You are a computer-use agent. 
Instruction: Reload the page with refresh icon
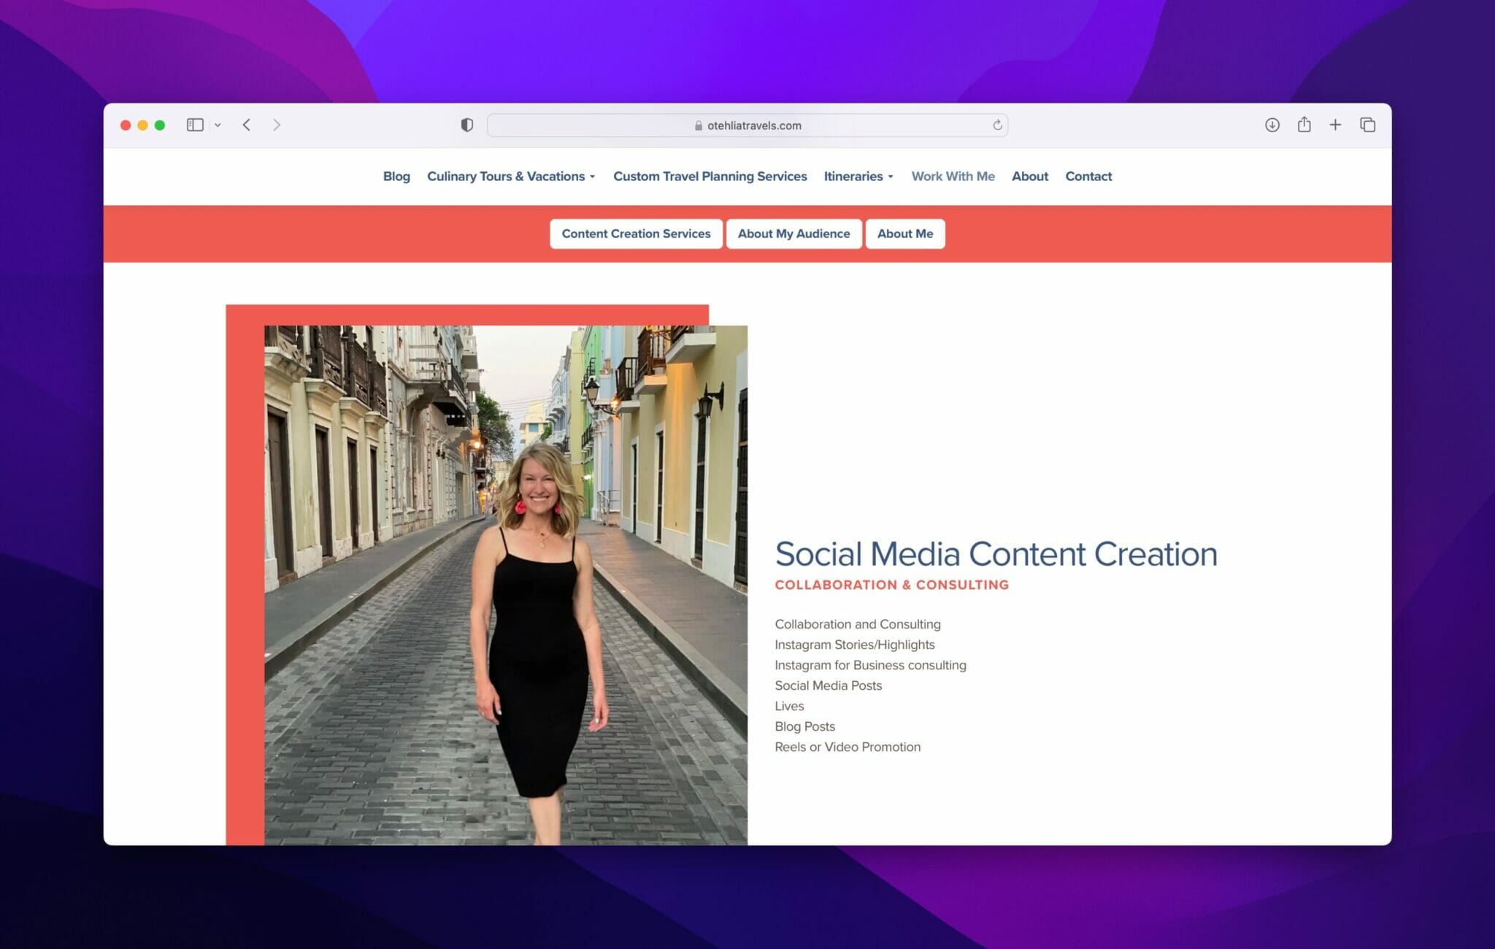997,125
